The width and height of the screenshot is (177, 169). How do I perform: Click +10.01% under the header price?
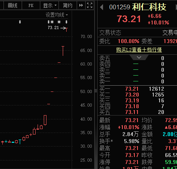158,22
